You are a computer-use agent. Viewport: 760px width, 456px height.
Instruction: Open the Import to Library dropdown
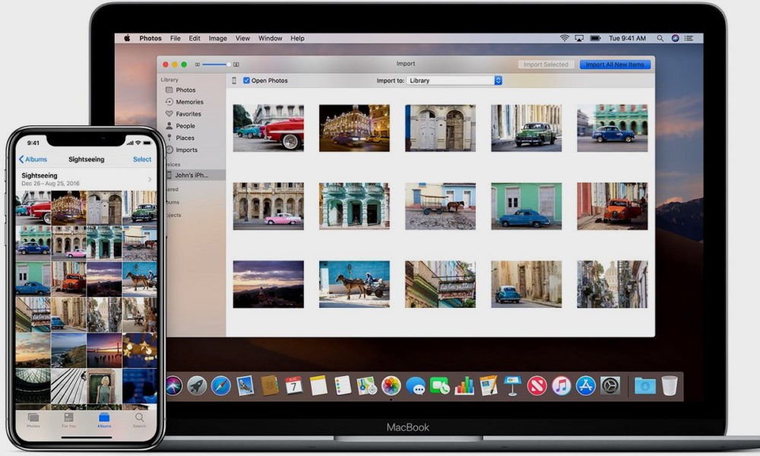point(454,81)
